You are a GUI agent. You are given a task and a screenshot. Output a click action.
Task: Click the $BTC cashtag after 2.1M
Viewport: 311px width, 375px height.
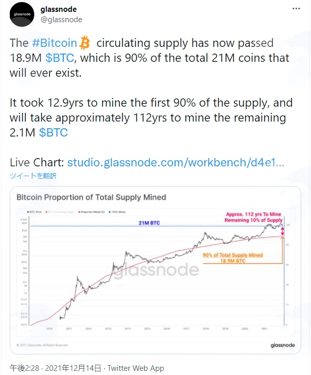tap(54, 132)
